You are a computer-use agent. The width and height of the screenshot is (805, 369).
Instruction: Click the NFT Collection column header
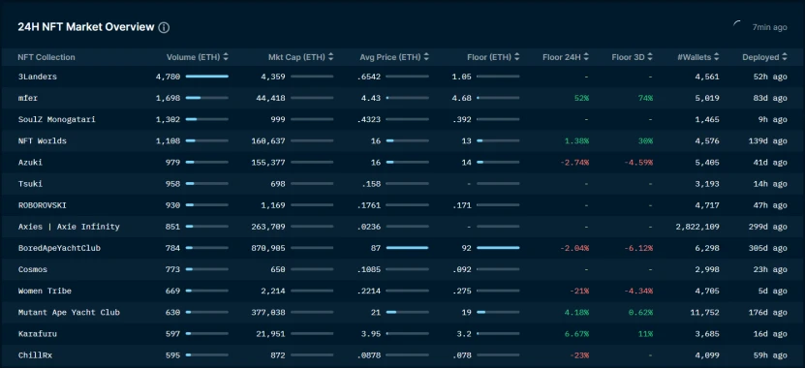pos(46,57)
